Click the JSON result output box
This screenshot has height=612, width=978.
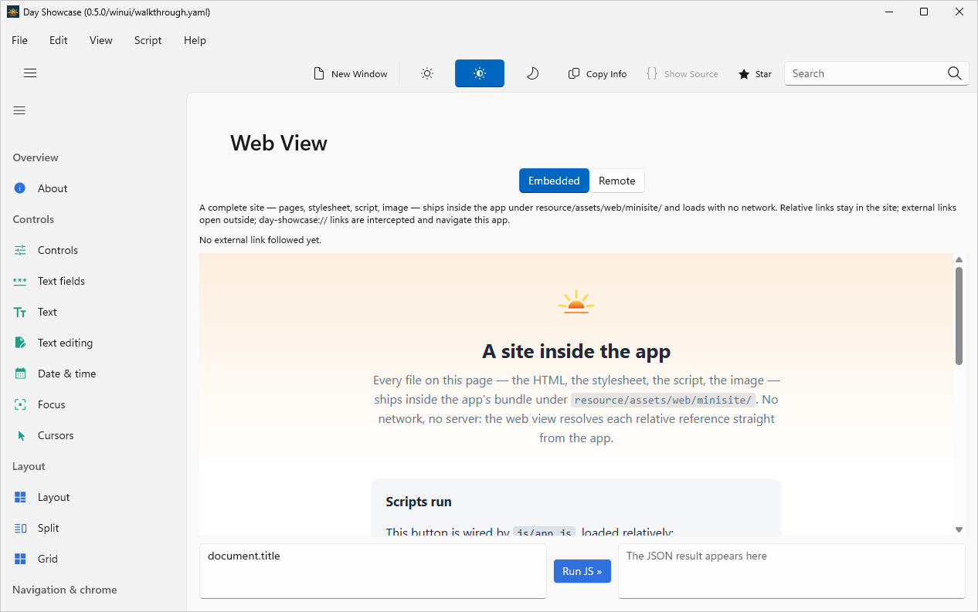(x=792, y=571)
